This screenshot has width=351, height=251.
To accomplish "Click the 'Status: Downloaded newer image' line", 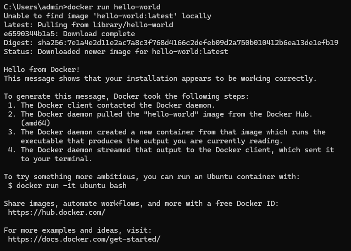I will [x=116, y=52].
